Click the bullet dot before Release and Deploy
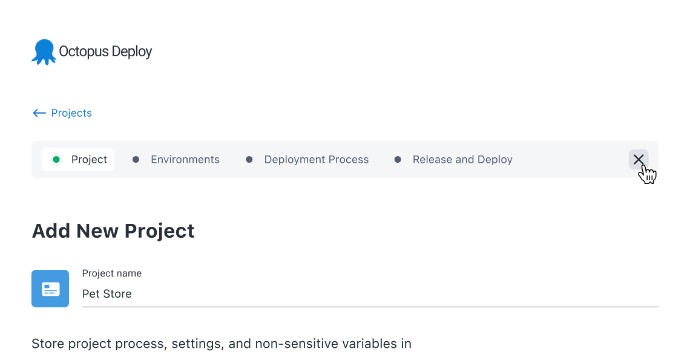 coord(398,160)
